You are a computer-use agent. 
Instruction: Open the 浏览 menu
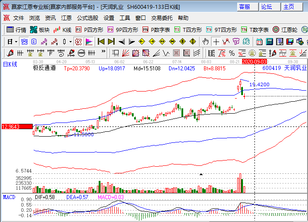coord(35,18)
